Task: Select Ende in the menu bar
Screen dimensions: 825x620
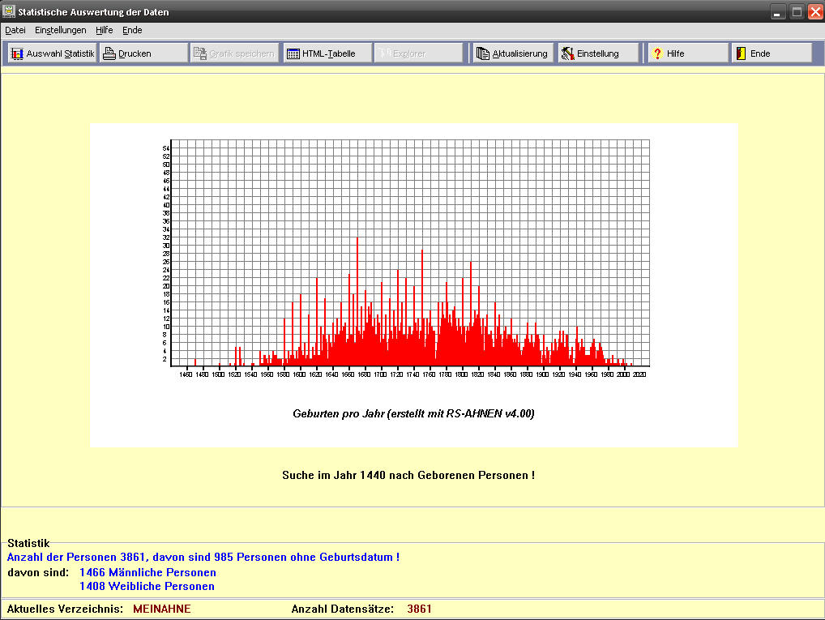Action: click(132, 30)
